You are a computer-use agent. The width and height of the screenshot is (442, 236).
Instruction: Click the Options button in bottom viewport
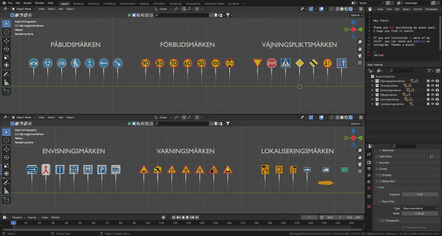click(x=357, y=124)
